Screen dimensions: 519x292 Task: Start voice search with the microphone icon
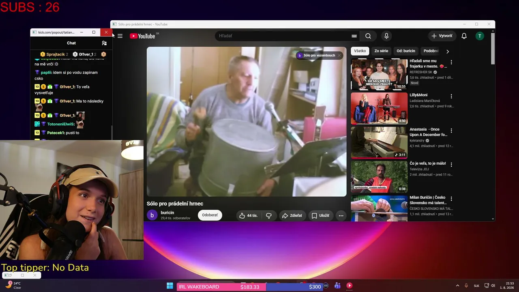coord(386,36)
